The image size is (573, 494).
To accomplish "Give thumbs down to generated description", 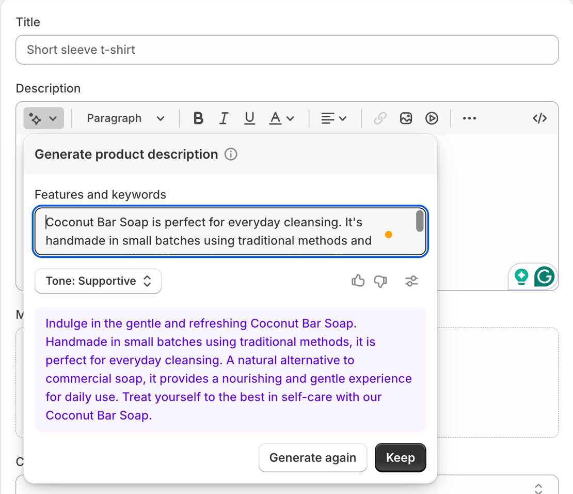I will [380, 281].
